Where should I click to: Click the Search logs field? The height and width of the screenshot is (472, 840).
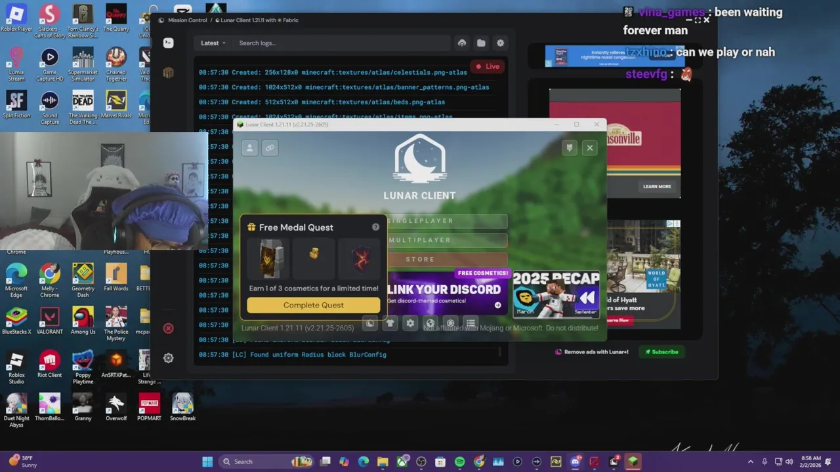pyautogui.click(x=341, y=43)
